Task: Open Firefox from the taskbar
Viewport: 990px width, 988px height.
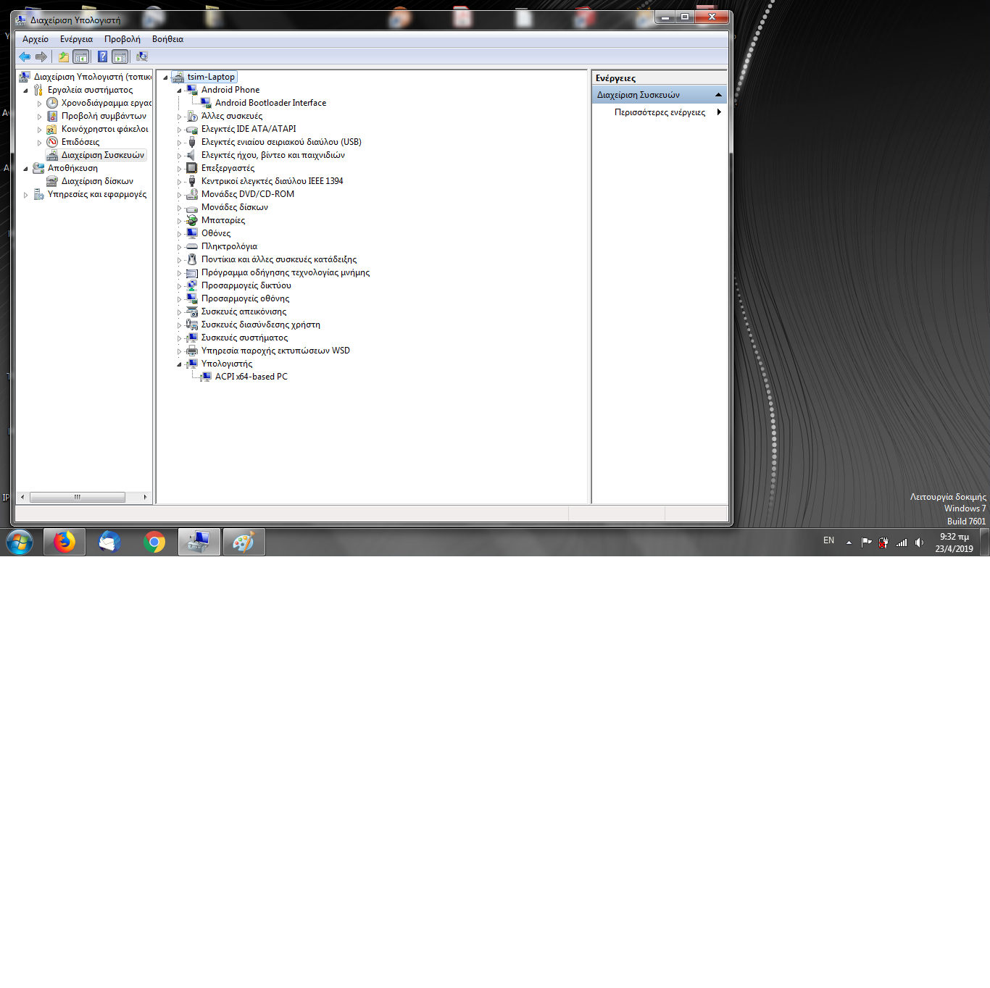Action: 65,542
